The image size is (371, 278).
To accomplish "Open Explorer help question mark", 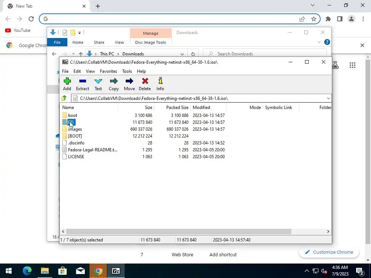I will [x=327, y=42].
